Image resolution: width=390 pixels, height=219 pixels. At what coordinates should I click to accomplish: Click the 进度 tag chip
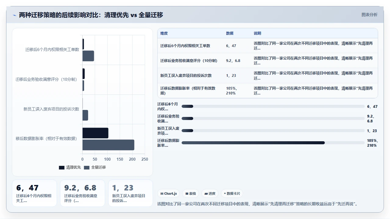(210, 193)
